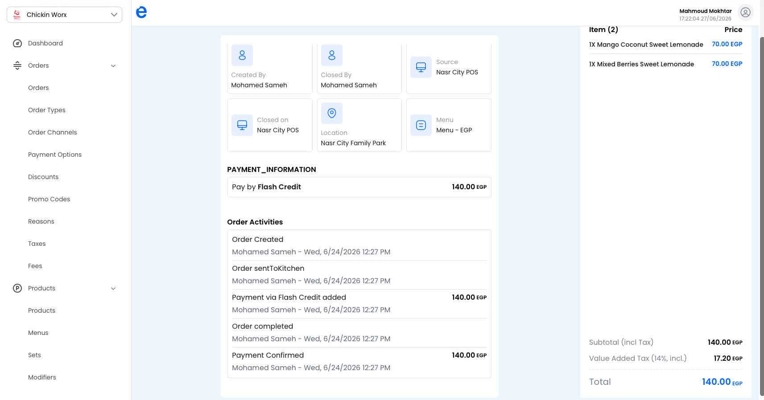This screenshot has width=764, height=400.
Task: Open Order Channels page
Action: click(x=53, y=132)
